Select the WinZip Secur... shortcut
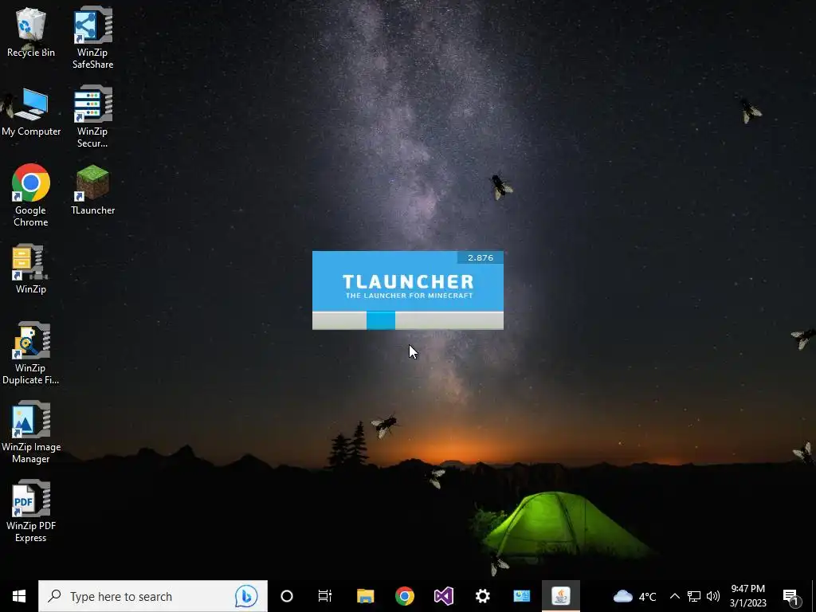Viewport: 816px width, 612px height. (92, 116)
